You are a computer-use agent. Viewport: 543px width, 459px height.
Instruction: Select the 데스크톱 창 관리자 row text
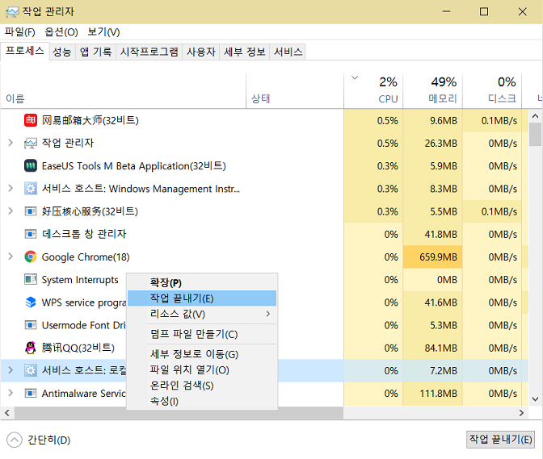point(84,234)
